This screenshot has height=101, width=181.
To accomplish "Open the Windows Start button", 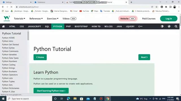I will click(x=3, y=98).
